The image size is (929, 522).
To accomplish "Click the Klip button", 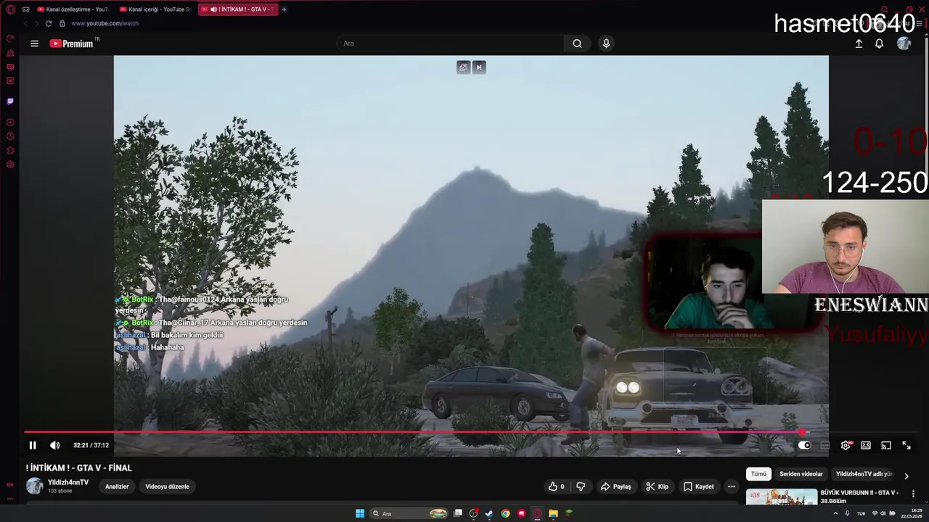I will tap(658, 486).
